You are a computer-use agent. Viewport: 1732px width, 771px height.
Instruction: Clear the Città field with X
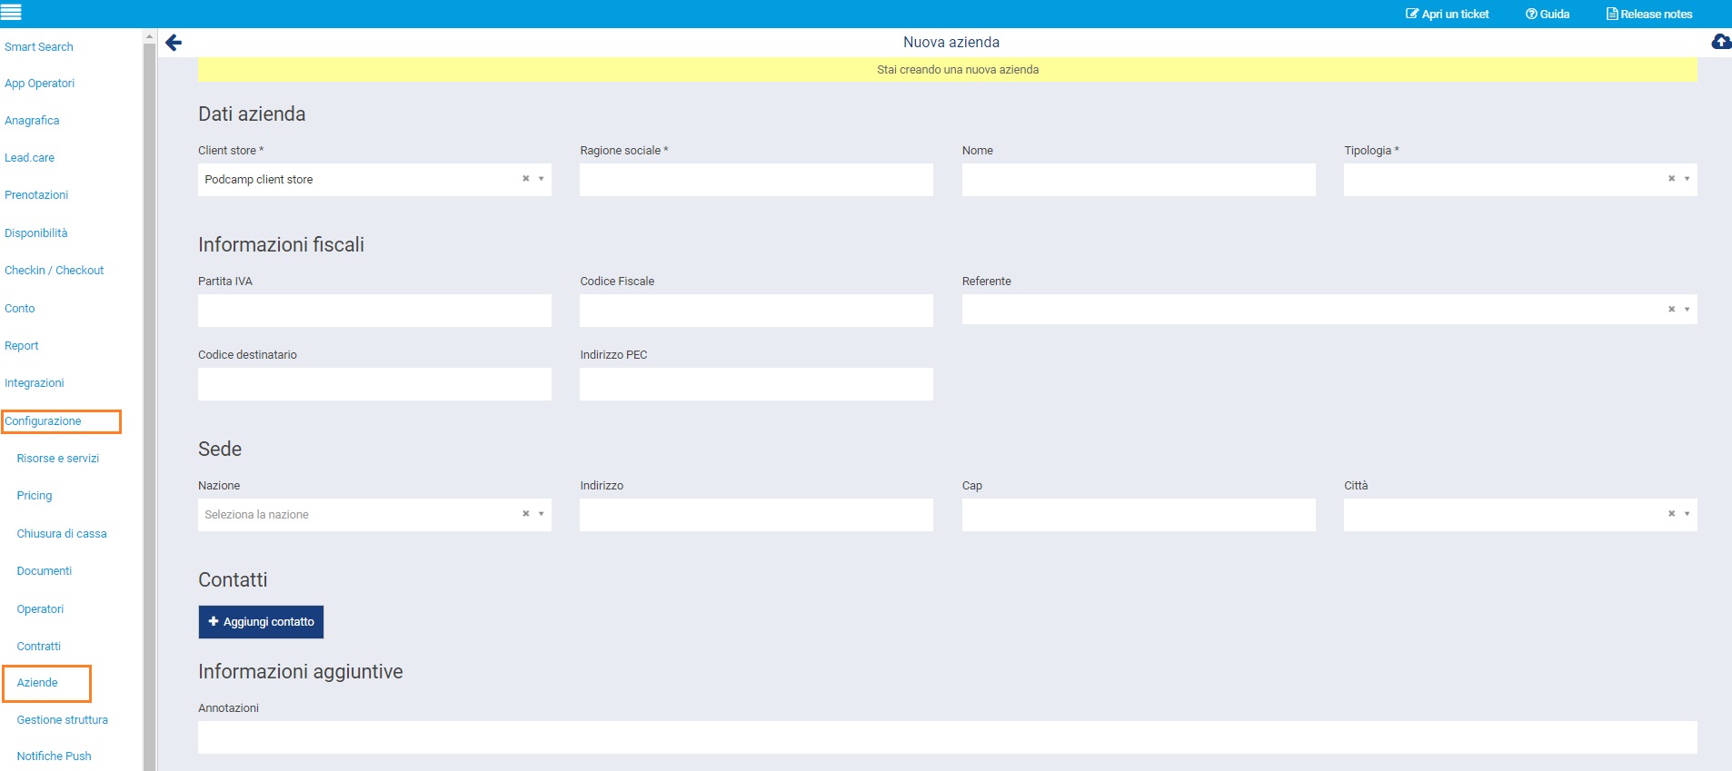1671,514
